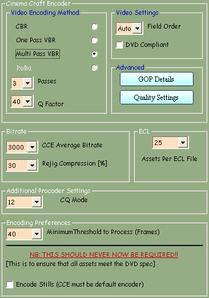Select the CBR encoding radio button
This screenshot has height=298, width=209.
coord(94,26)
